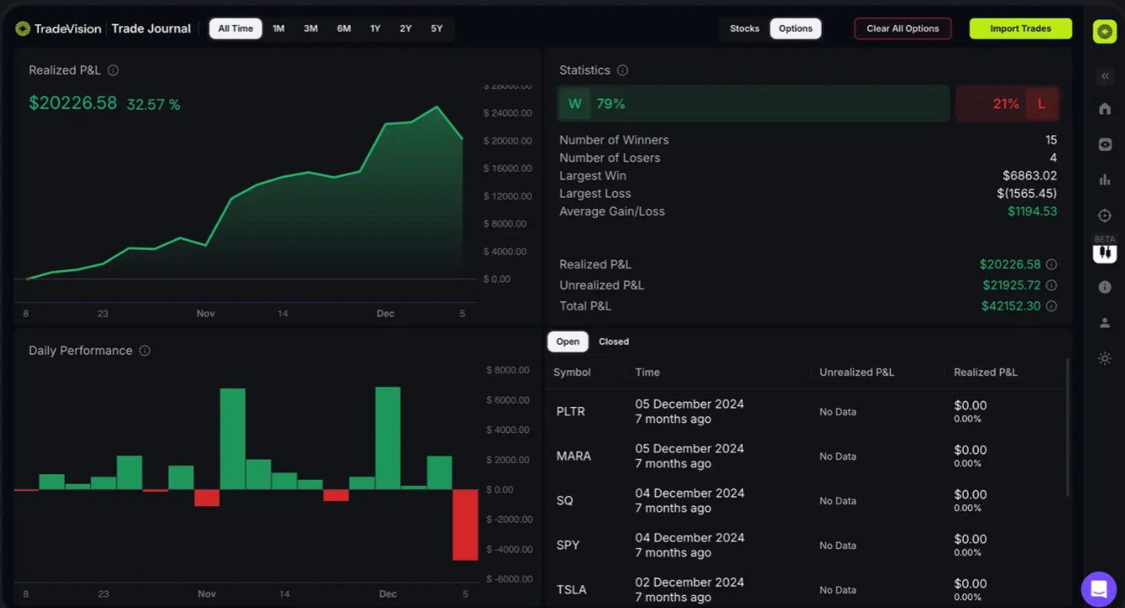Switch to Stocks view
Viewport: 1125px width, 608px height.
(744, 28)
